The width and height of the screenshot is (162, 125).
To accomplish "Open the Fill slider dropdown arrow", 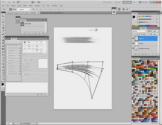I will point(158,34).
